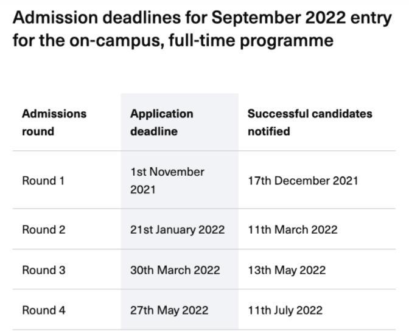This screenshot has width=409, height=334.
Task: Click the Round 2 row label
Action: pyautogui.click(x=44, y=230)
